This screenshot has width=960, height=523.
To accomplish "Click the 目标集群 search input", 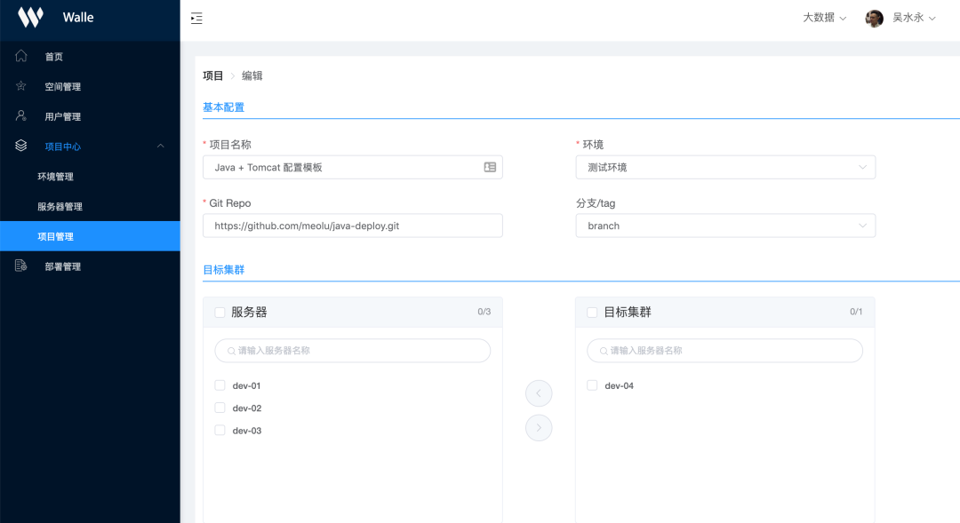I will (x=725, y=351).
